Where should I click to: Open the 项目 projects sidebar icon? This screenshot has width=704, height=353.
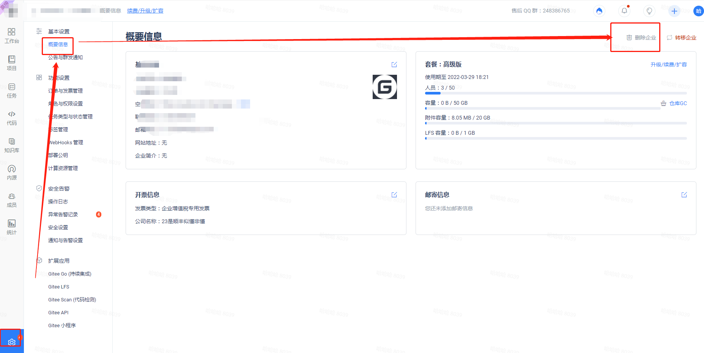pos(12,63)
